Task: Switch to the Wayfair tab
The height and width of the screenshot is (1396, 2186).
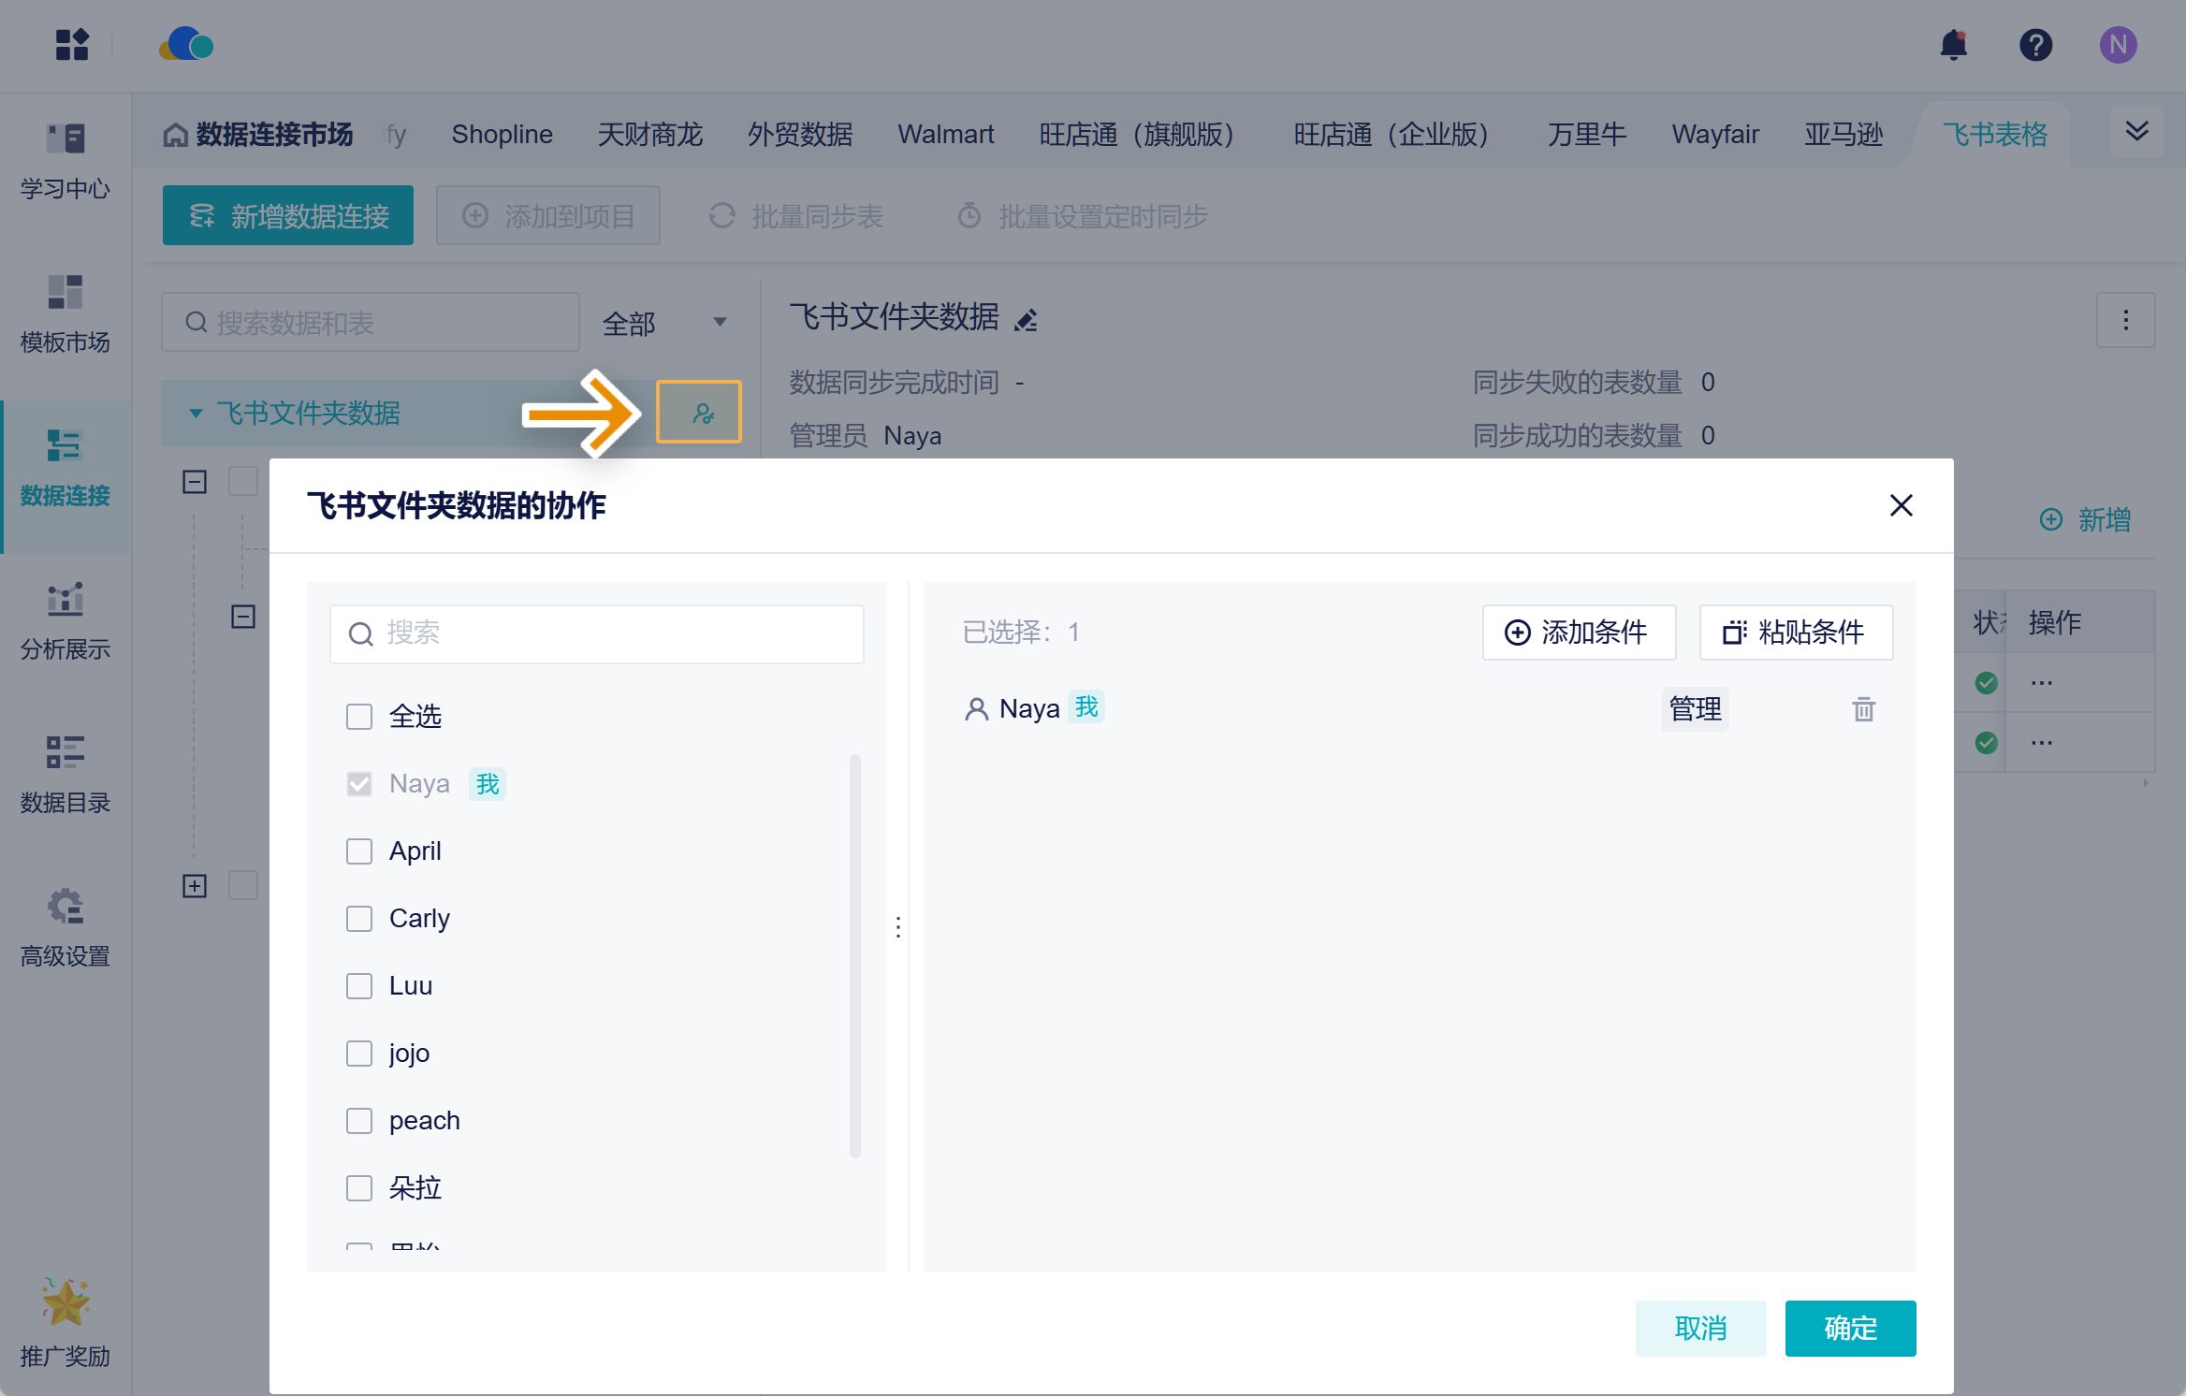Action: [1715, 135]
